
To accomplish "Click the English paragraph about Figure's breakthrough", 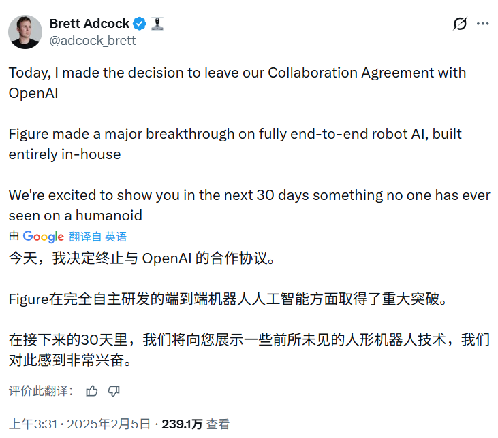I will [235, 144].
